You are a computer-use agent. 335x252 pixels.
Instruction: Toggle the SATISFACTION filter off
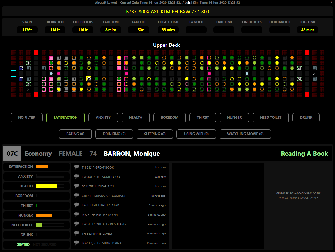point(65,118)
